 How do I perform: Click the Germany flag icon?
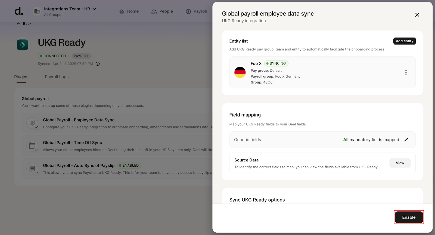coord(240,72)
